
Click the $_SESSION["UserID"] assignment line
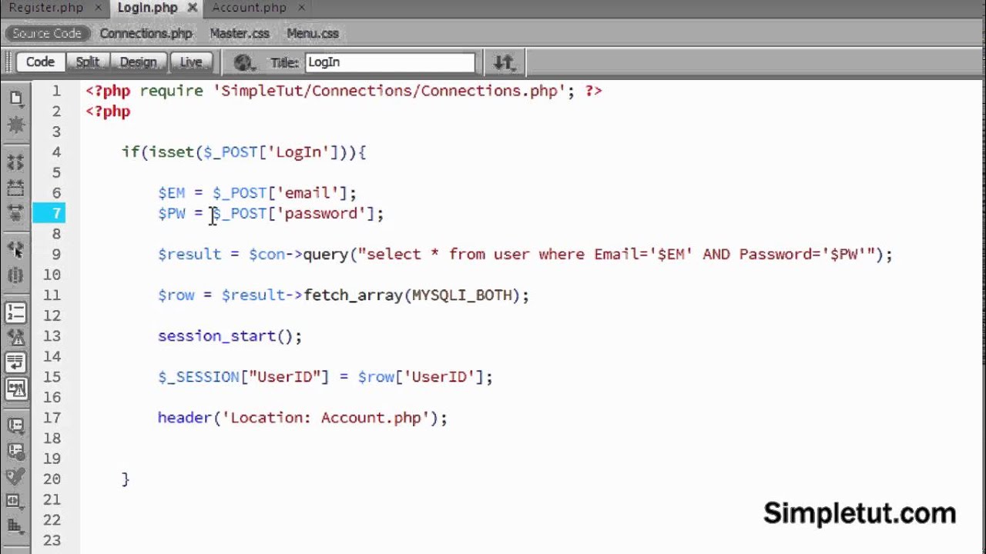[325, 376]
